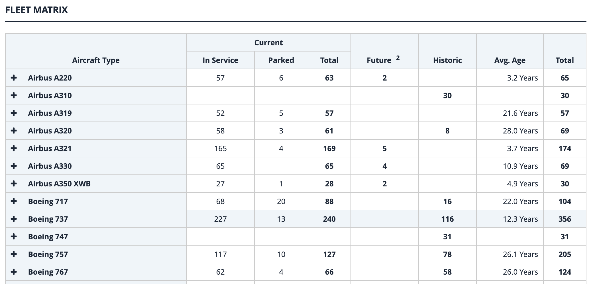Select the 10.9 Years average age cell
This screenshot has width=591, height=284.
coord(510,166)
